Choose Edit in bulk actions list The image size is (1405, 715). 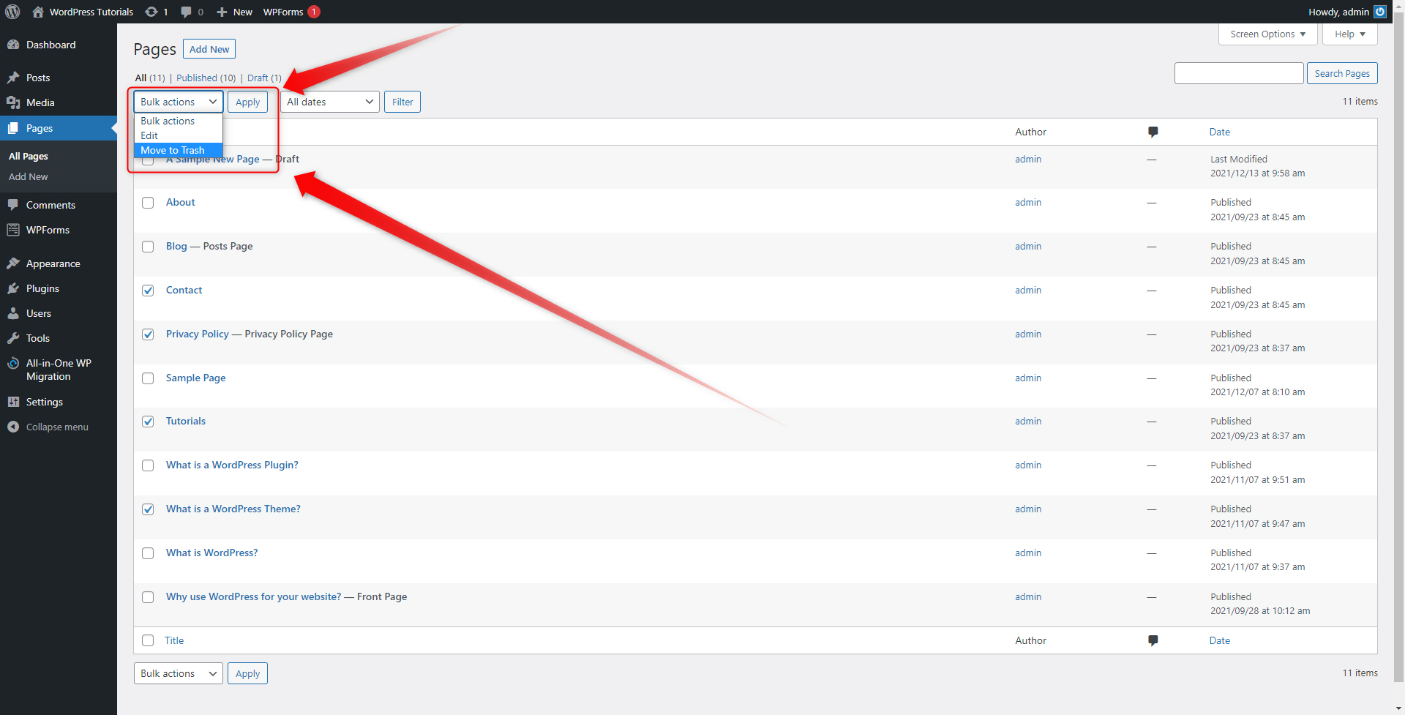point(178,135)
